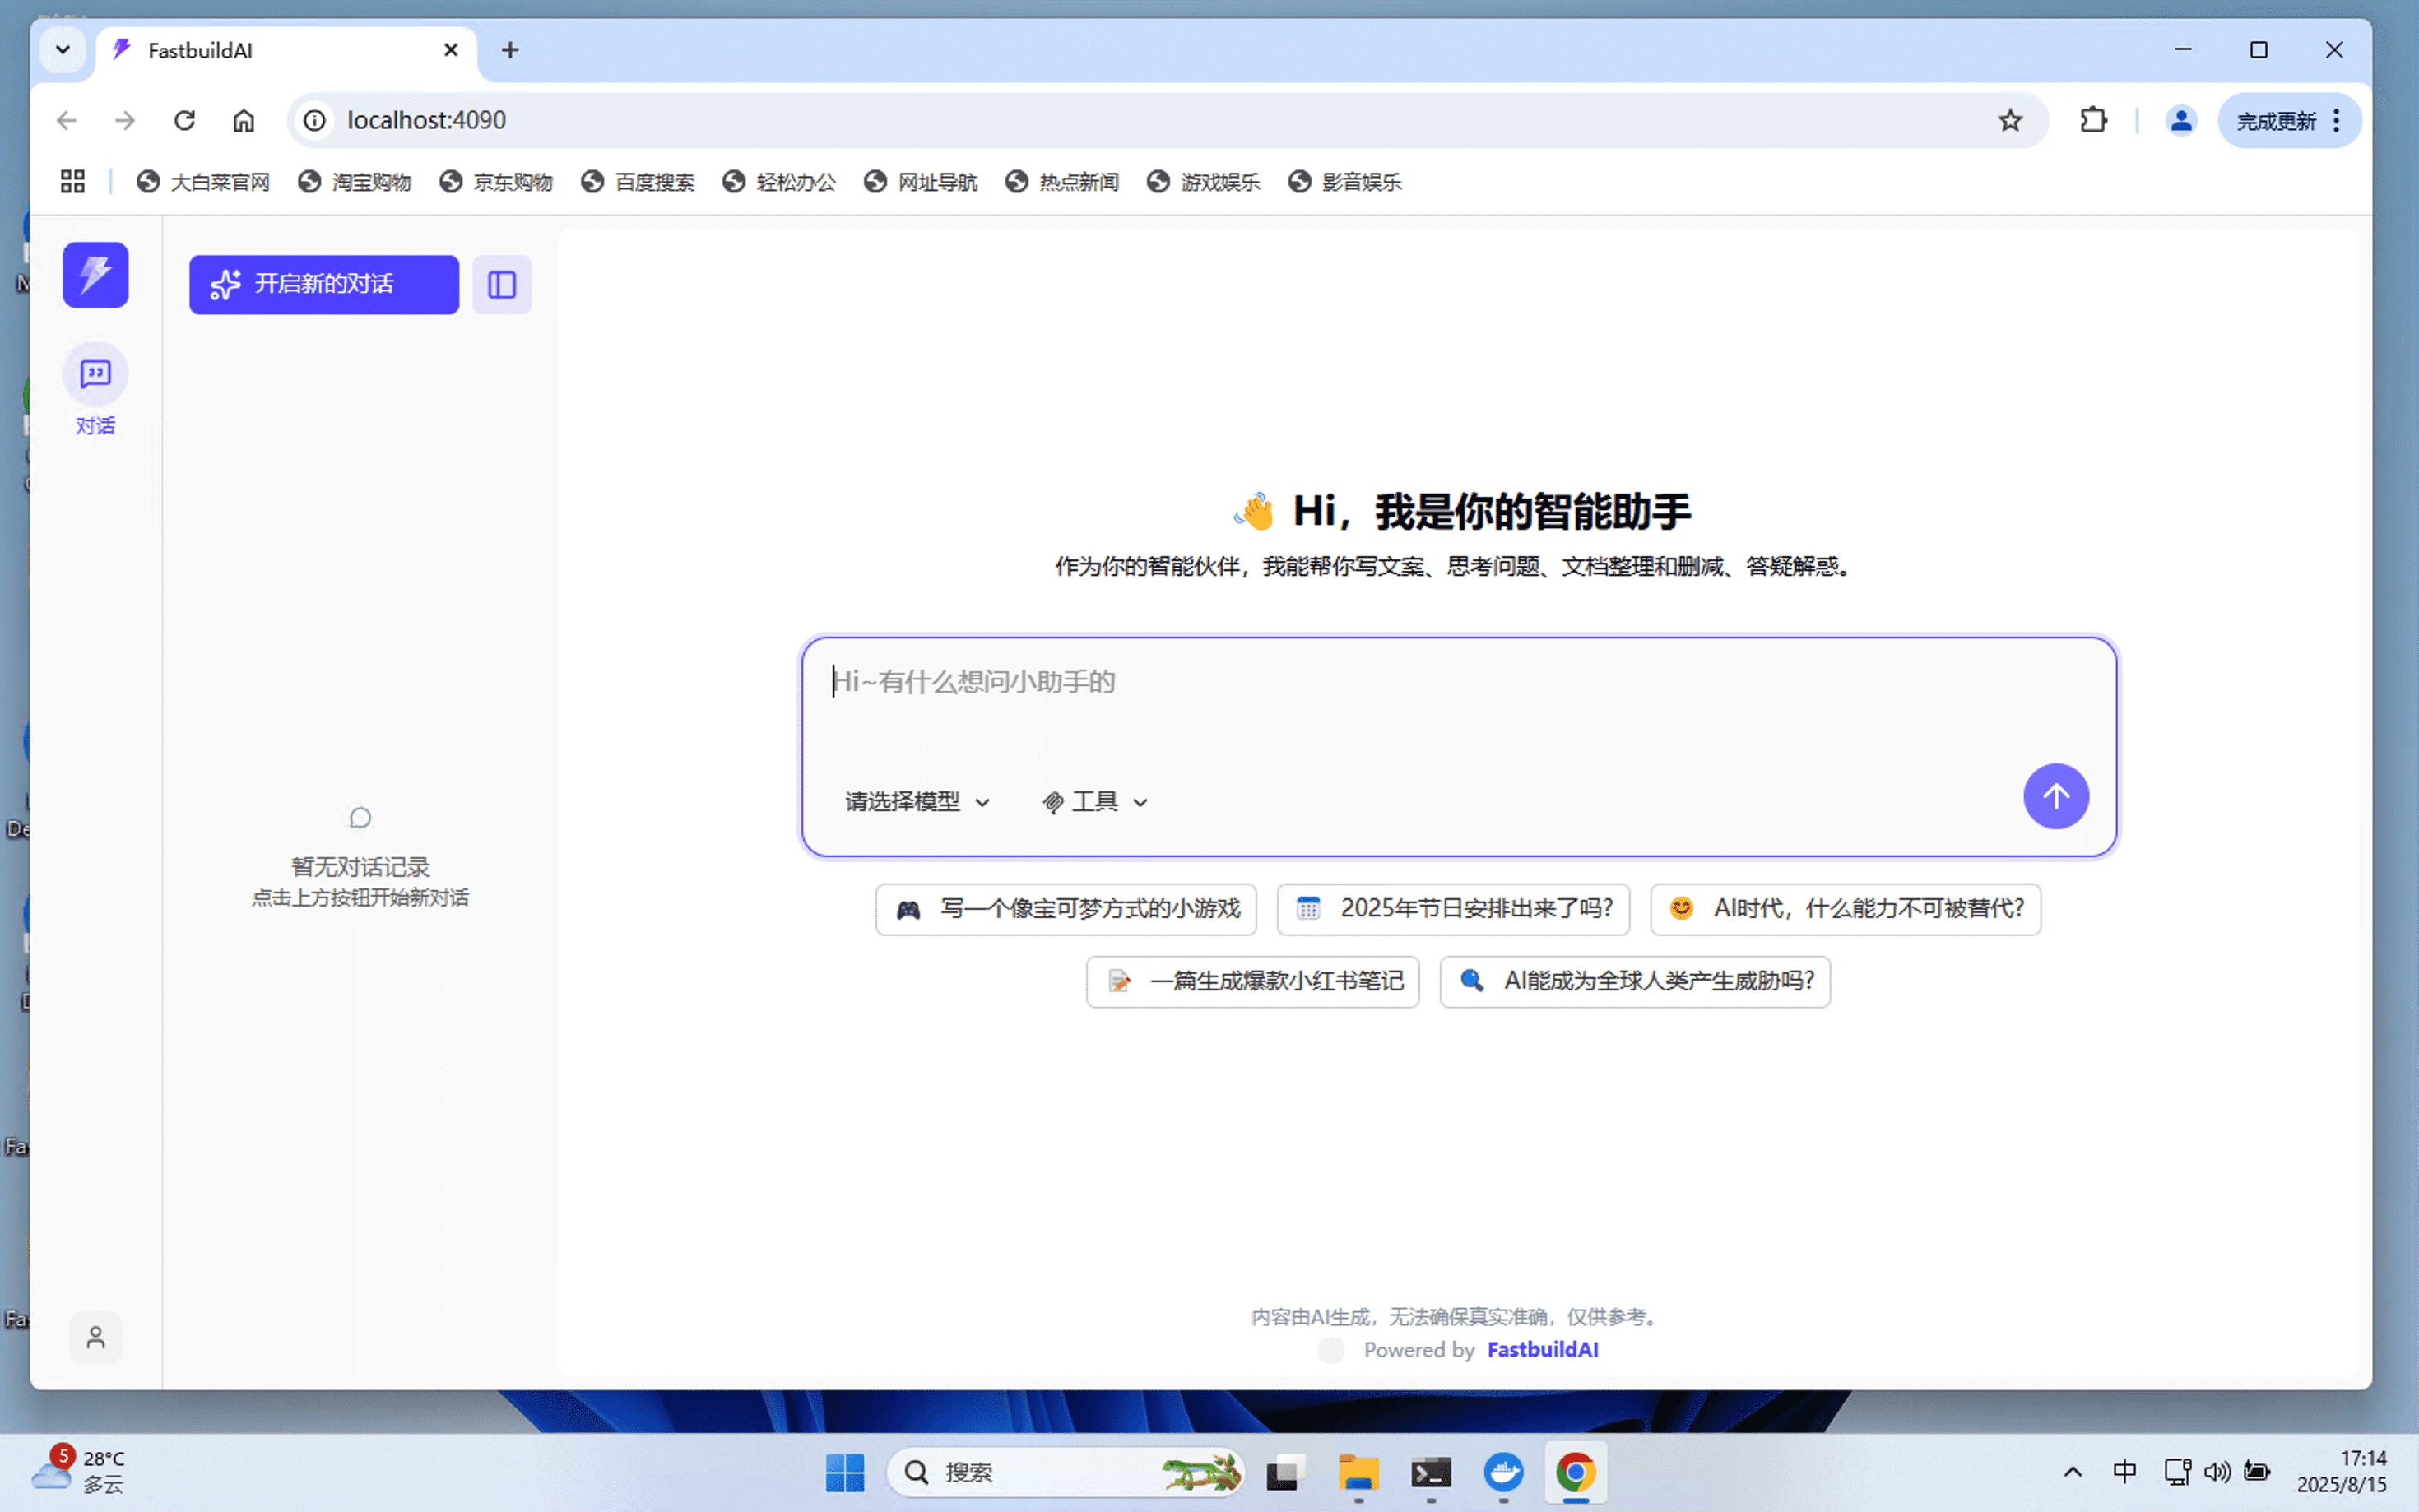Click the Powered by FastbuildAI link

(1541, 1349)
